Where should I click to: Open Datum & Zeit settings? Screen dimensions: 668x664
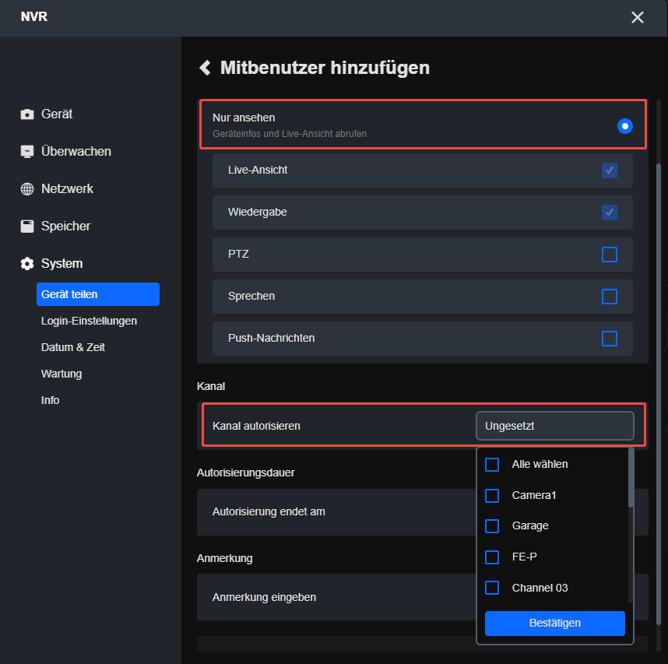tap(73, 347)
